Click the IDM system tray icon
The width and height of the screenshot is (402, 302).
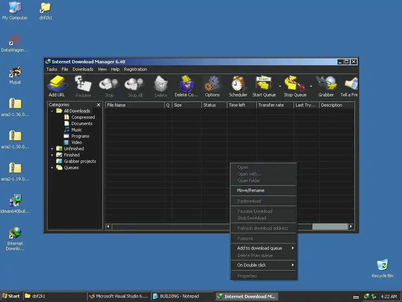click(x=367, y=296)
